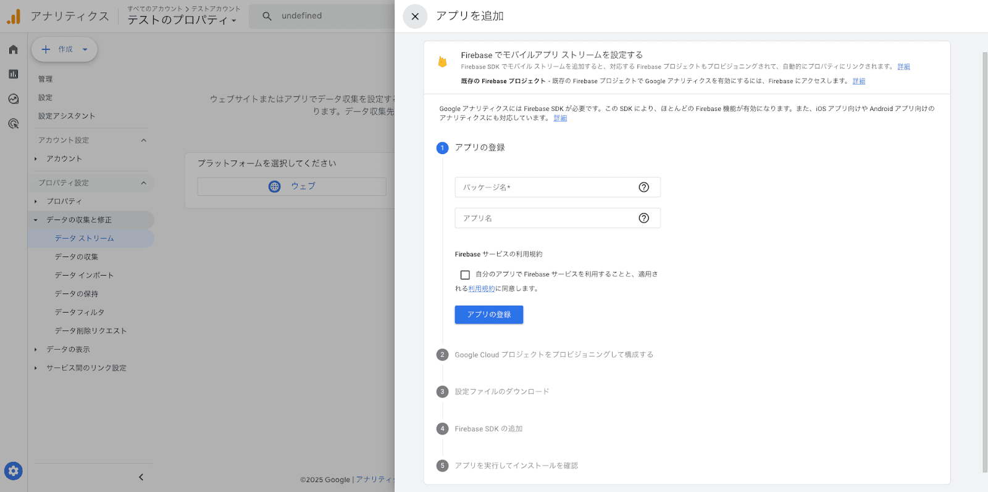Click the help icon beside アプリ名
Image resolution: width=988 pixels, height=492 pixels.
pyautogui.click(x=643, y=218)
